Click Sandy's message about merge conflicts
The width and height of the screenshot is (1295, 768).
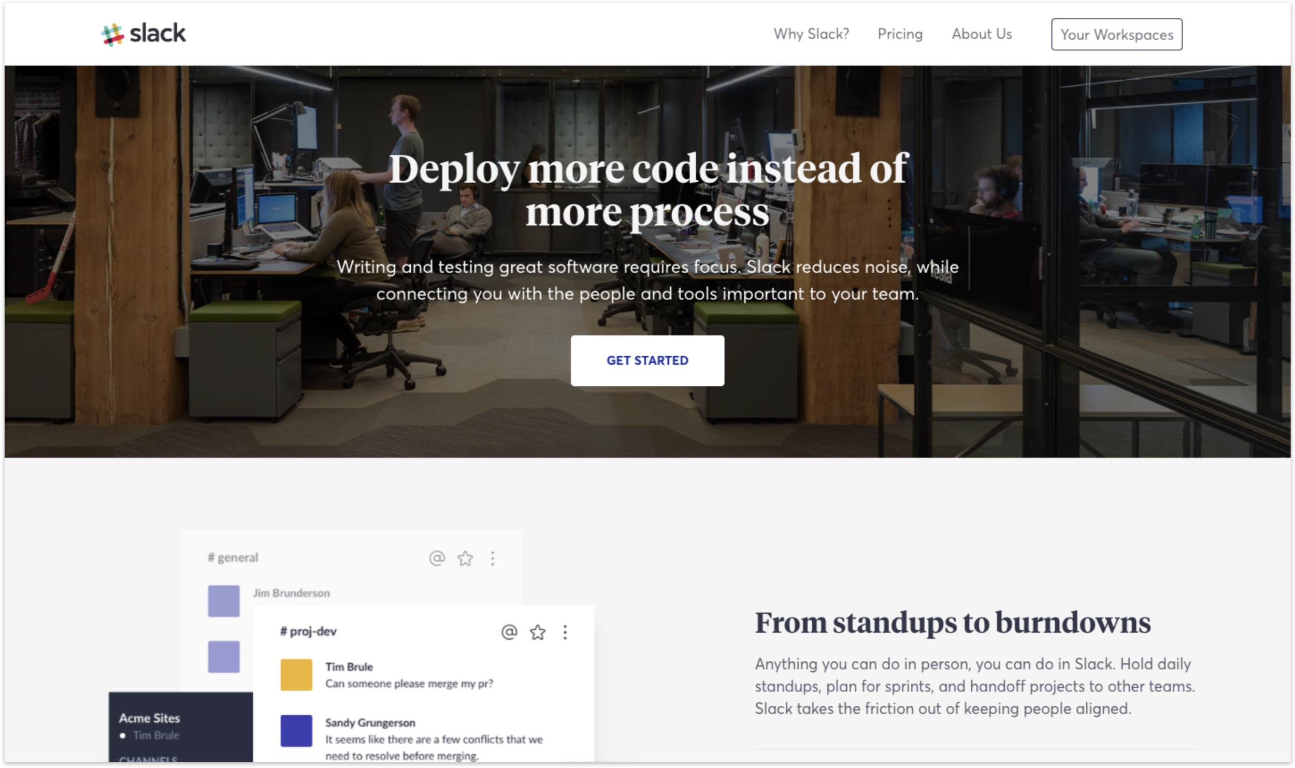[434, 748]
